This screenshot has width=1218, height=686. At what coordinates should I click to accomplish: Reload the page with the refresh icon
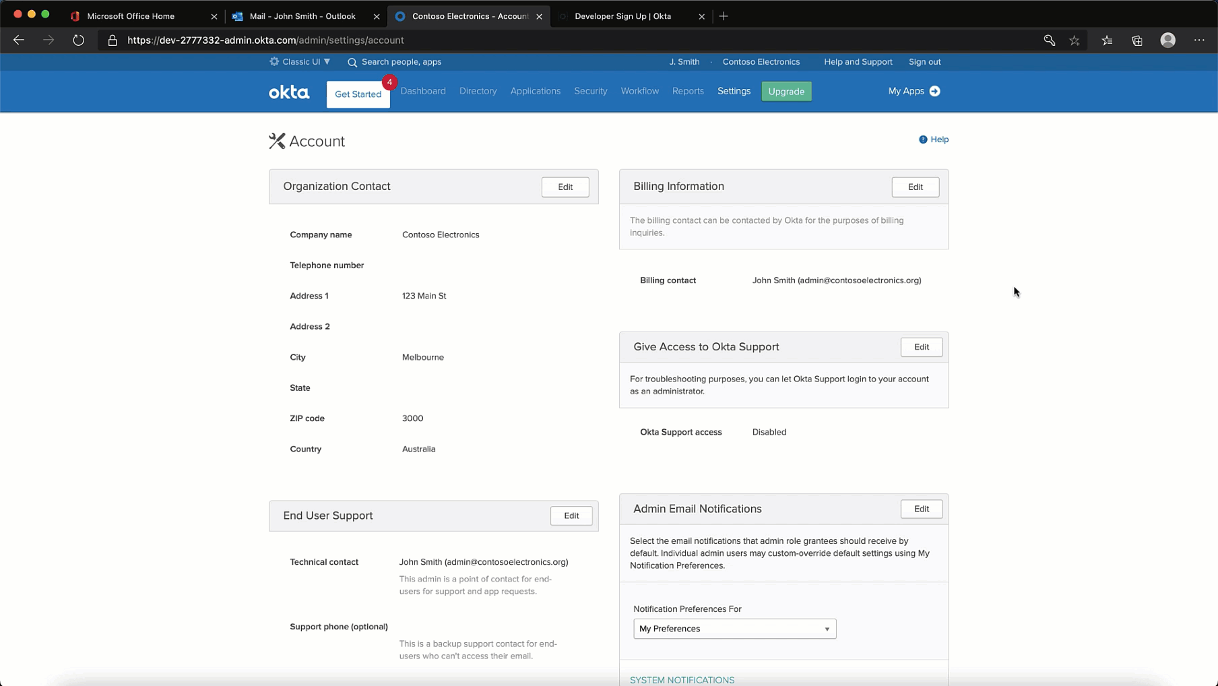(x=79, y=40)
